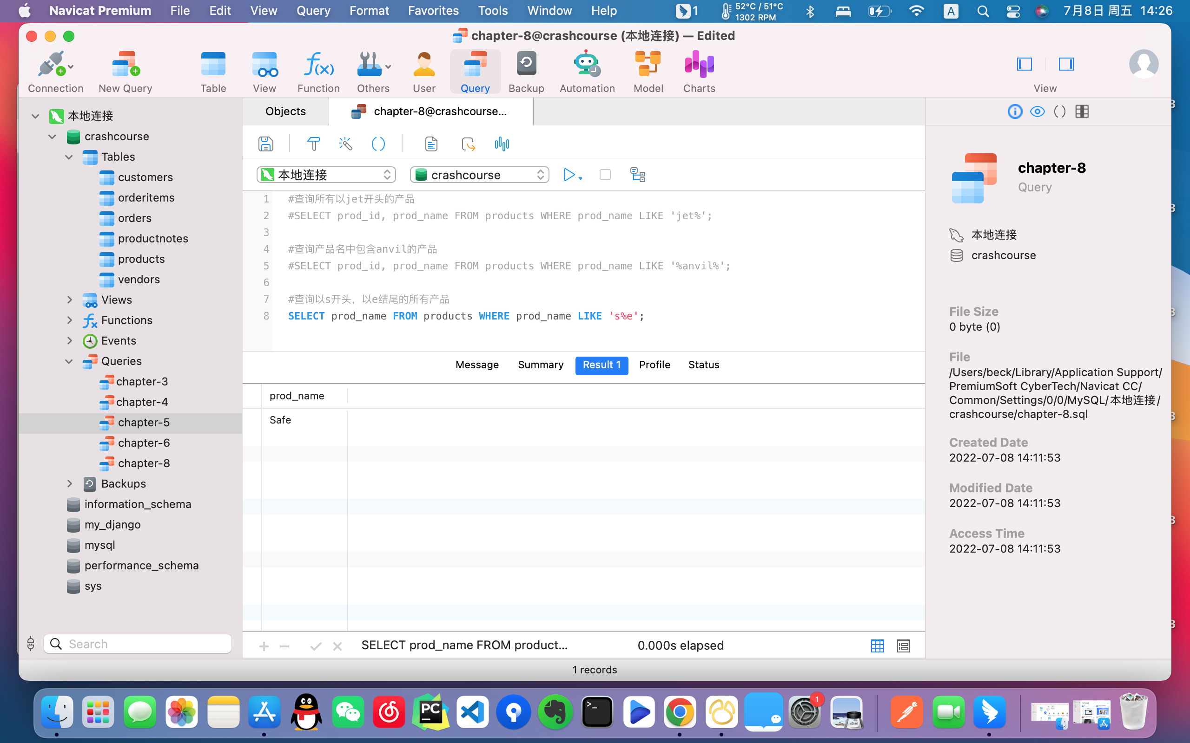Collapse the Tables tree node

tap(69, 157)
